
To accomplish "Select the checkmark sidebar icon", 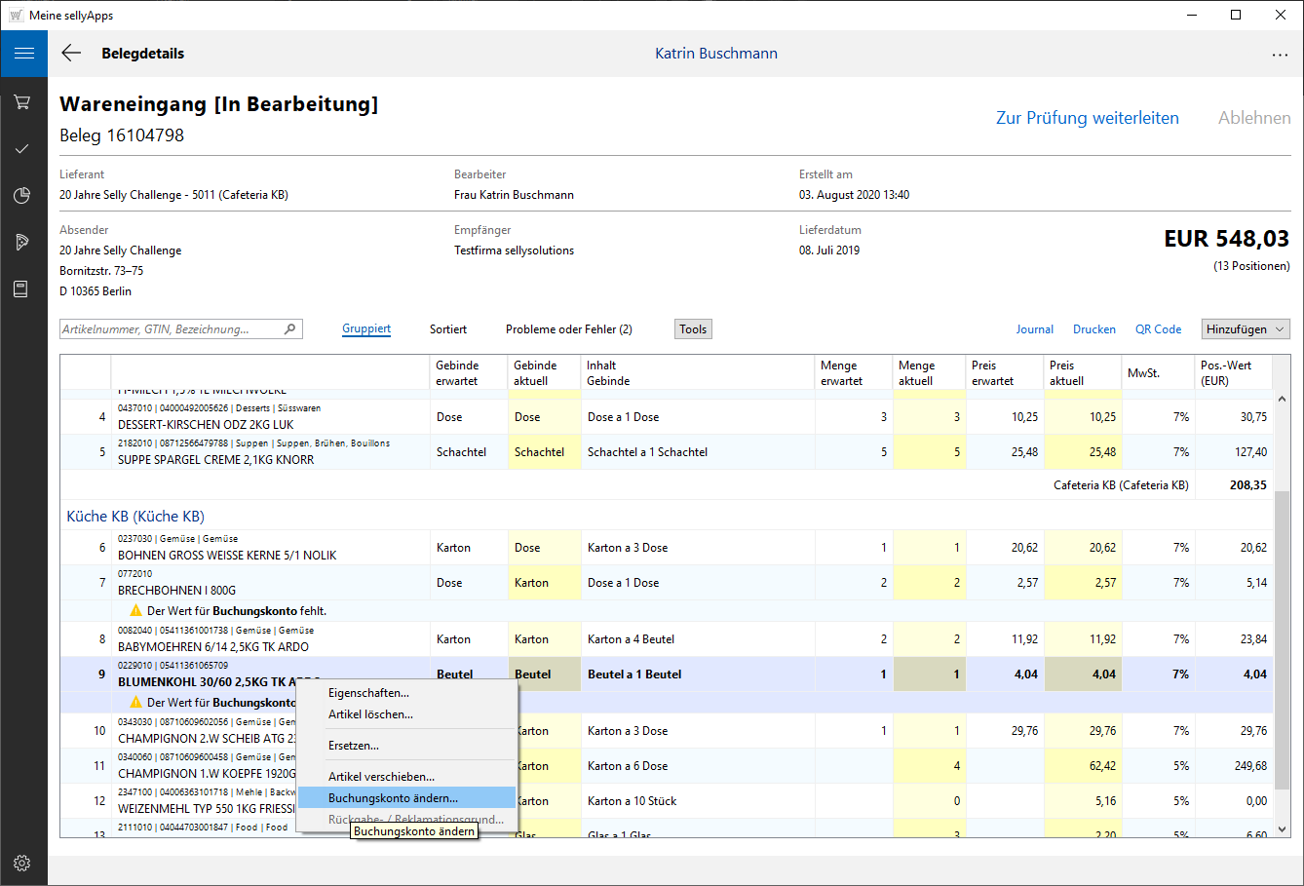I will click(22, 149).
